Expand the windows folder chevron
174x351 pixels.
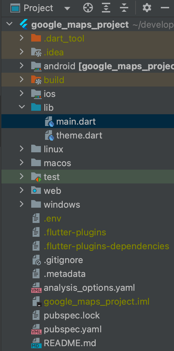pyautogui.click(x=21, y=204)
